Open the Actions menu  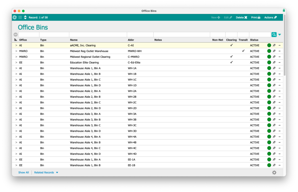point(270,17)
